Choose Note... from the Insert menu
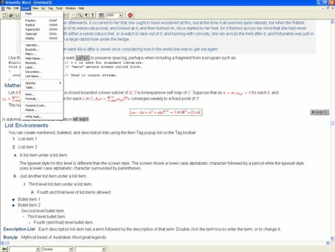Screen dimensions: 335x252 (42, 94)
